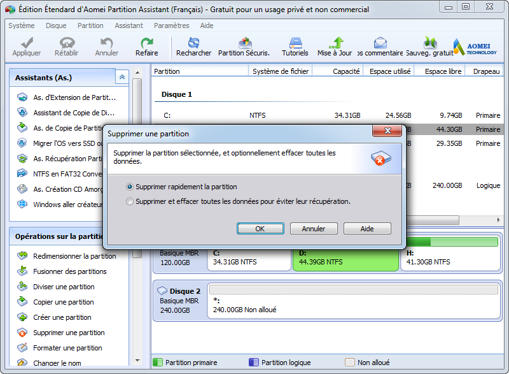Confirm deletion with OK button
Image resolution: width=509 pixels, height=374 pixels.
(260, 229)
